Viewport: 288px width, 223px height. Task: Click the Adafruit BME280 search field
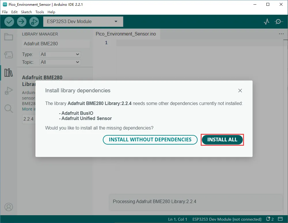pos(56,44)
